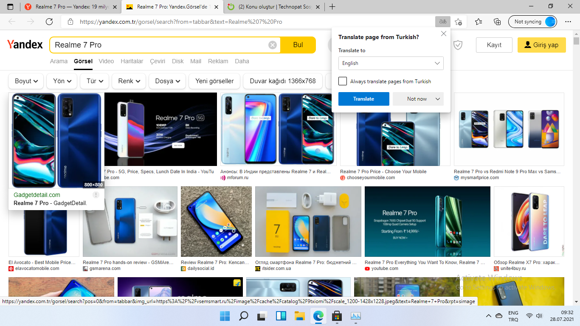Open a new browser tab
This screenshot has height=326, width=580.
(x=332, y=7)
